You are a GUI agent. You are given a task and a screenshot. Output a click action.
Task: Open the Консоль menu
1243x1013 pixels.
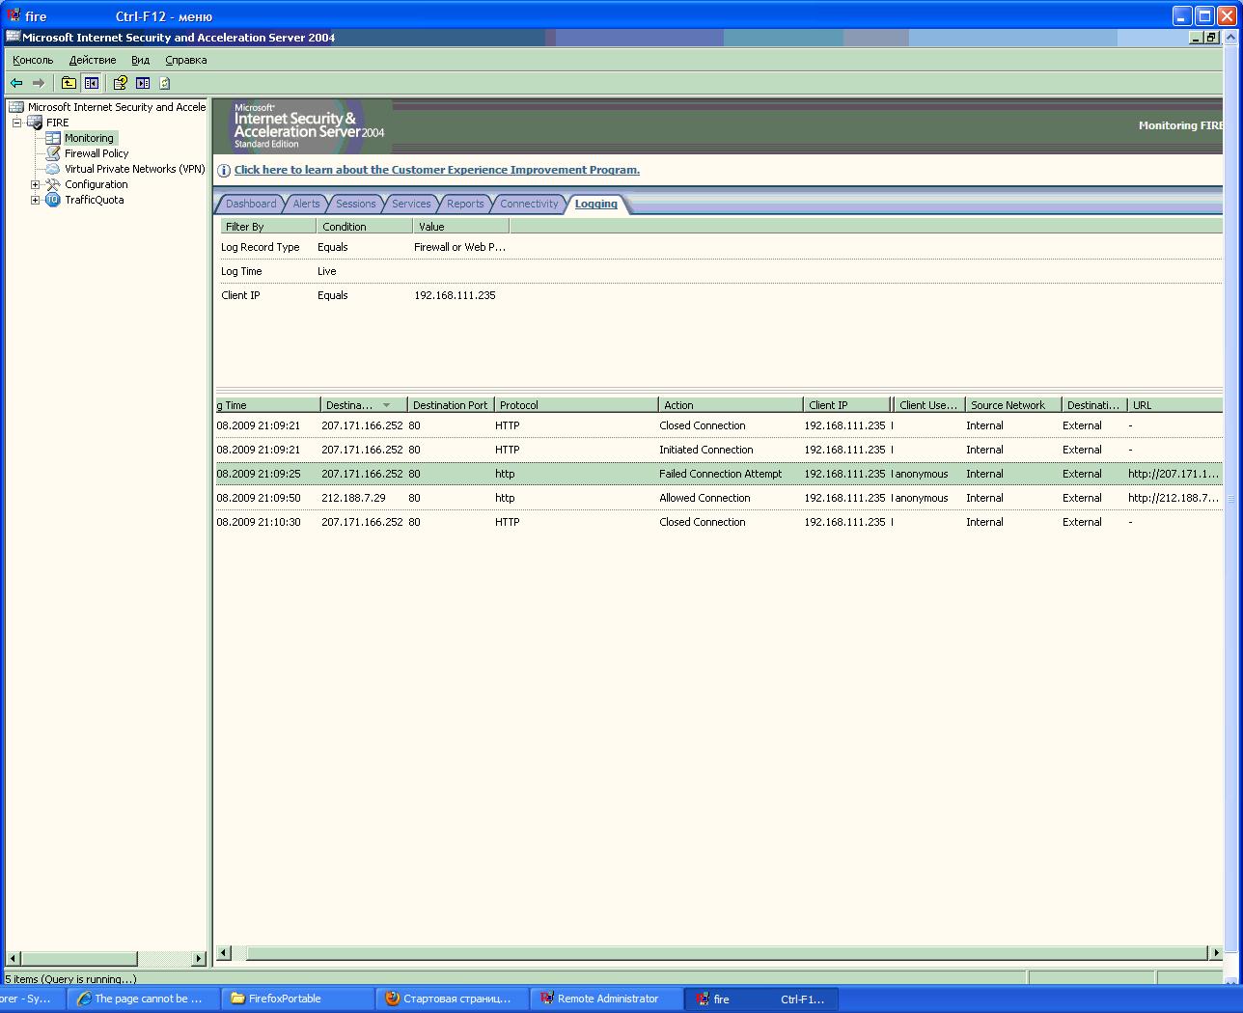pyautogui.click(x=33, y=60)
